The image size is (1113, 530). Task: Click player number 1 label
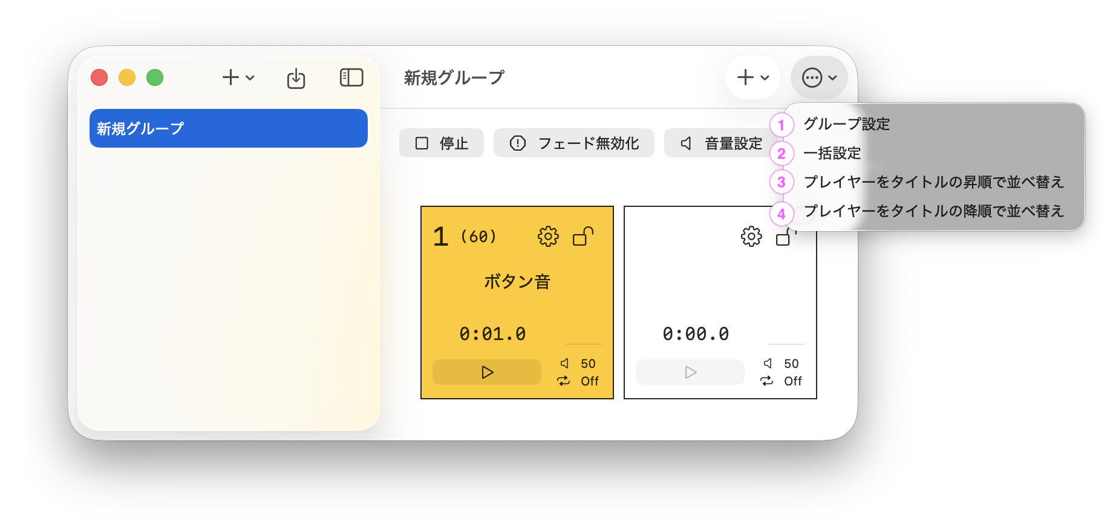pos(441,236)
